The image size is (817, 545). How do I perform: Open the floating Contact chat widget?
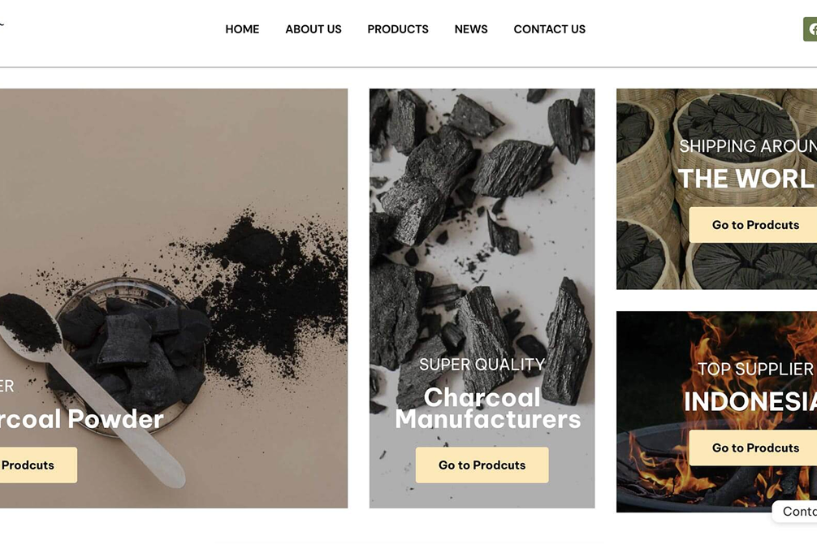click(795, 512)
